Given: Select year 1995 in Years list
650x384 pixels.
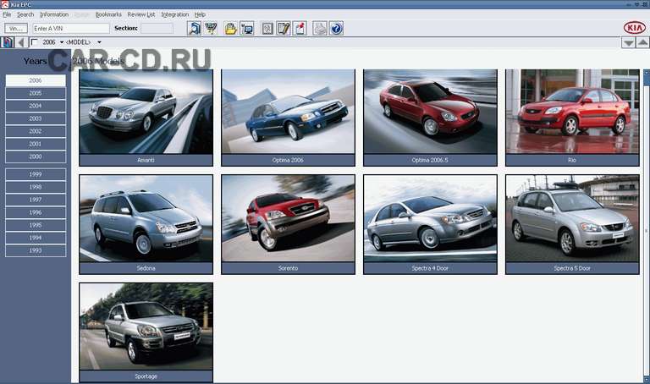Looking at the screenshot, I should tap(36, 225).
